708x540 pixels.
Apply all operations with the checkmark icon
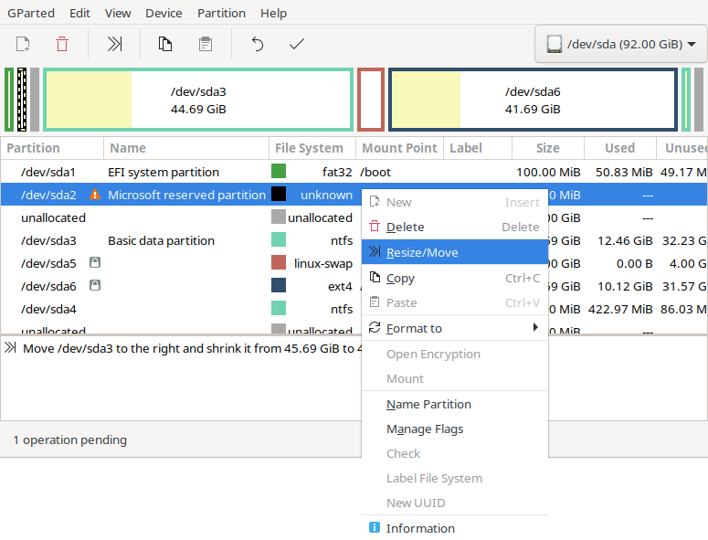[x=296, y=44]
